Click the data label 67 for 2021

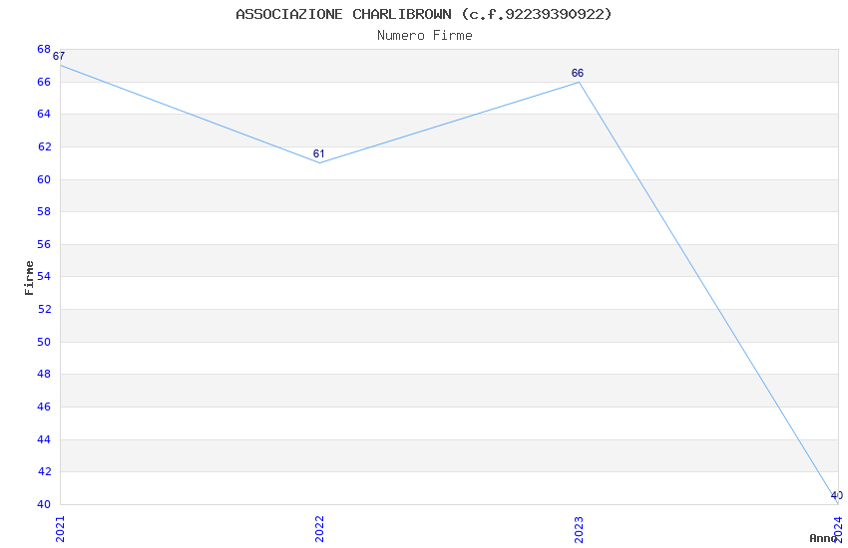tap(59, 56)
